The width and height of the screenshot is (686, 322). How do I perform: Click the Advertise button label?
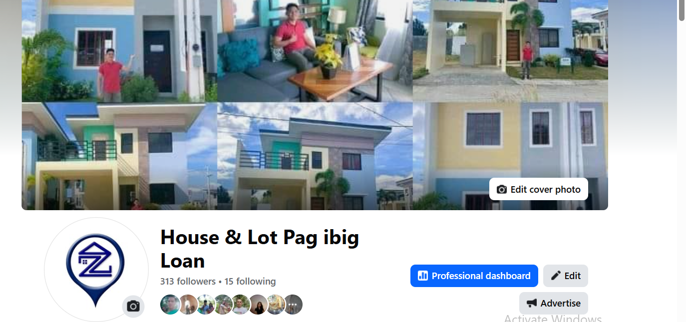[x=561, y=303]
